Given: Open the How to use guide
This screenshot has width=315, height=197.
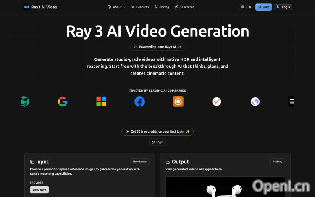Looking at the screenshot, I should 139,162.
